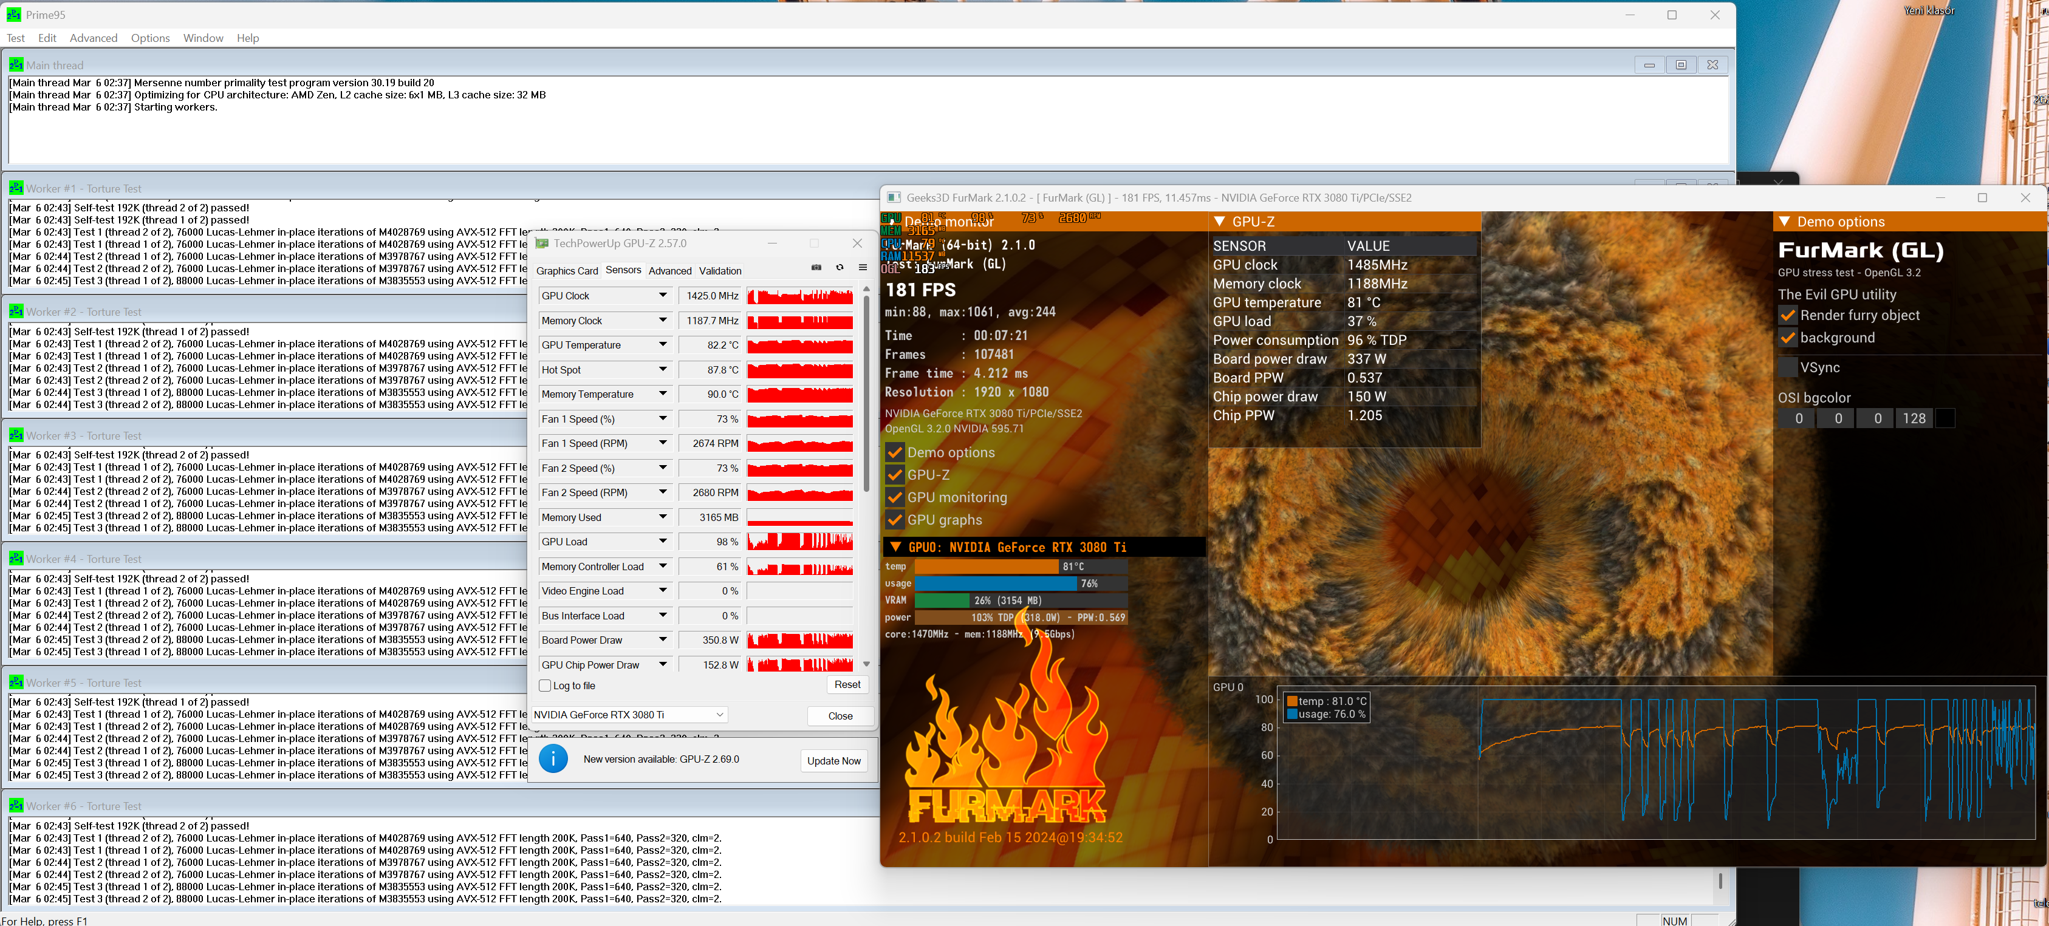Toggle GPU graphs checkbox
The image size is (2049, 926).
[x=894, y=520]
